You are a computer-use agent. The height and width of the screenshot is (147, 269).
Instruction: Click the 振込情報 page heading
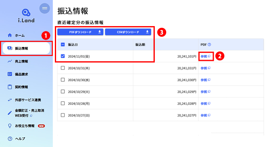pyautogui.click(x=73, y=11)
